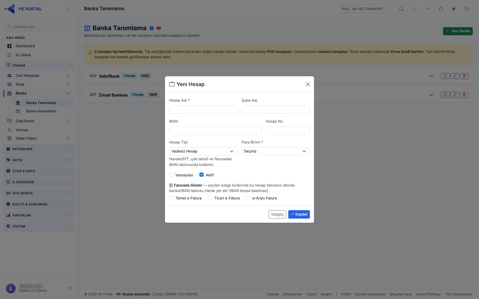479x299 pixels.
Task: Open the KVKK footer link
Action: [x=346, y=294]
